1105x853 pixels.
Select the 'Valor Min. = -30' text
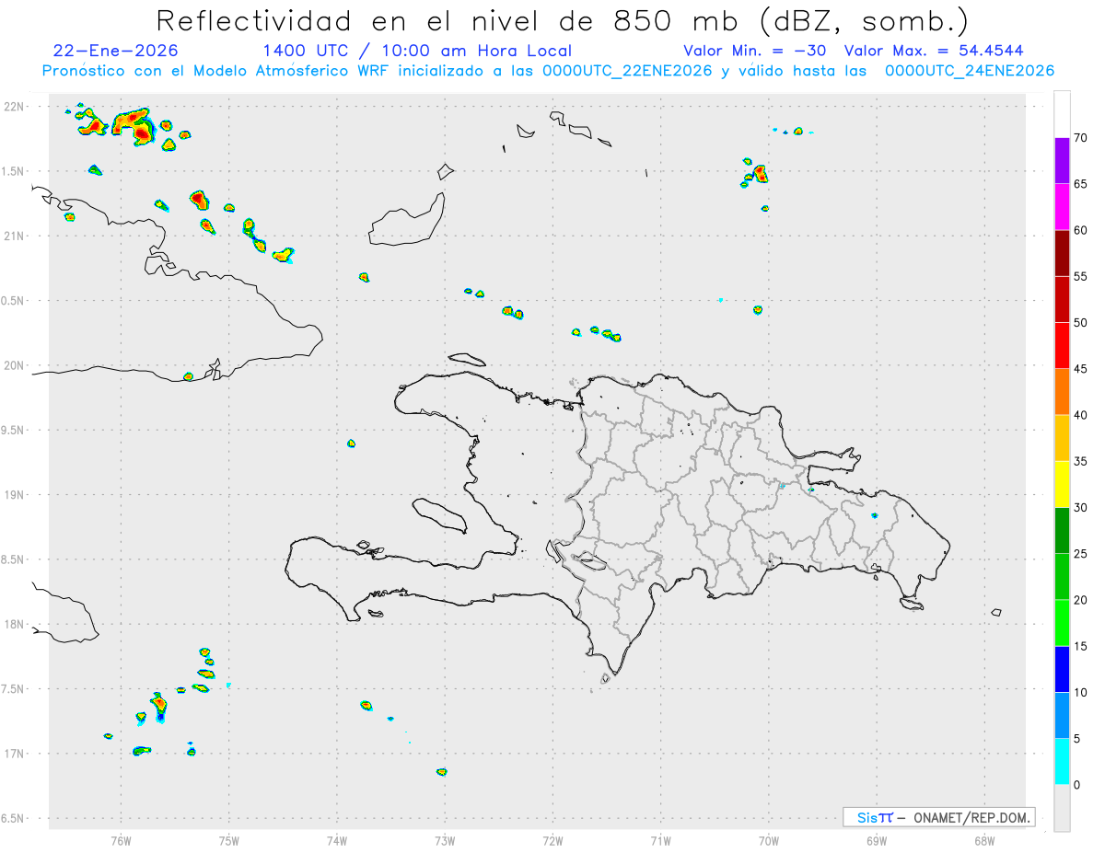pyautogui.click(x=754, y=51)
